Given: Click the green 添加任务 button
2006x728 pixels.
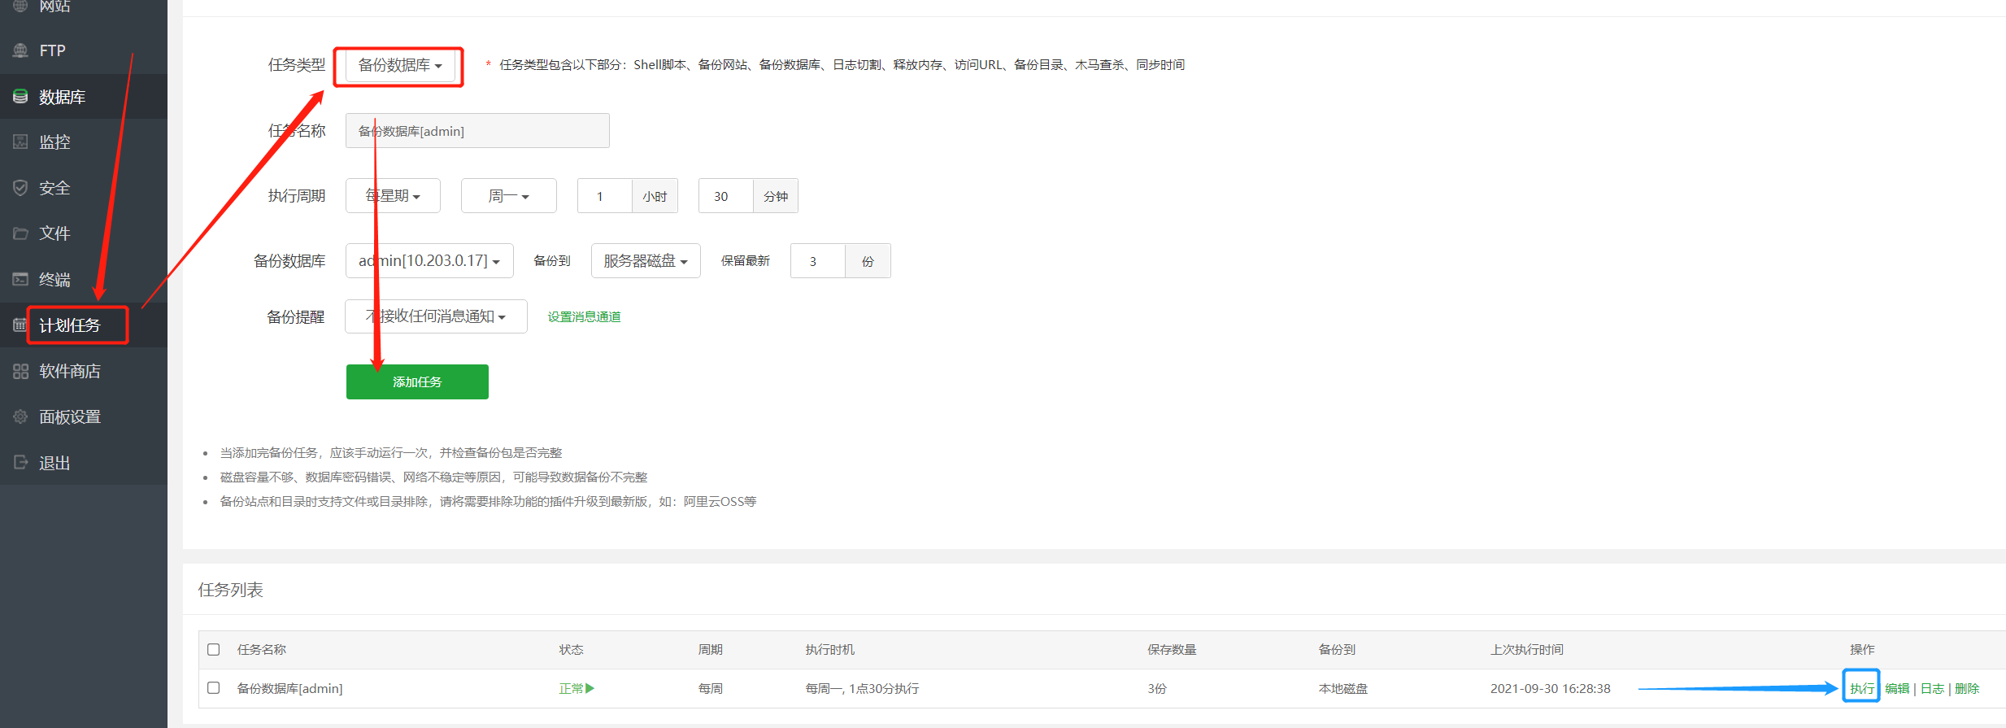Looking at the screenshot, I should 417,381.
